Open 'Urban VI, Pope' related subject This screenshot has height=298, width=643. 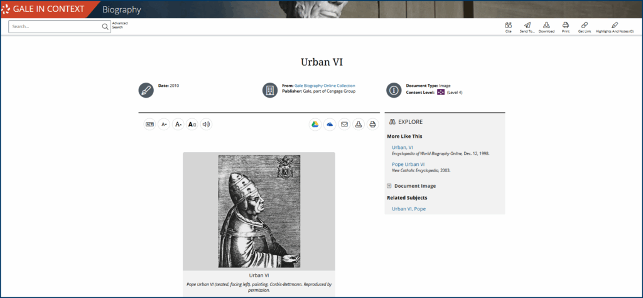pos(409,209)
